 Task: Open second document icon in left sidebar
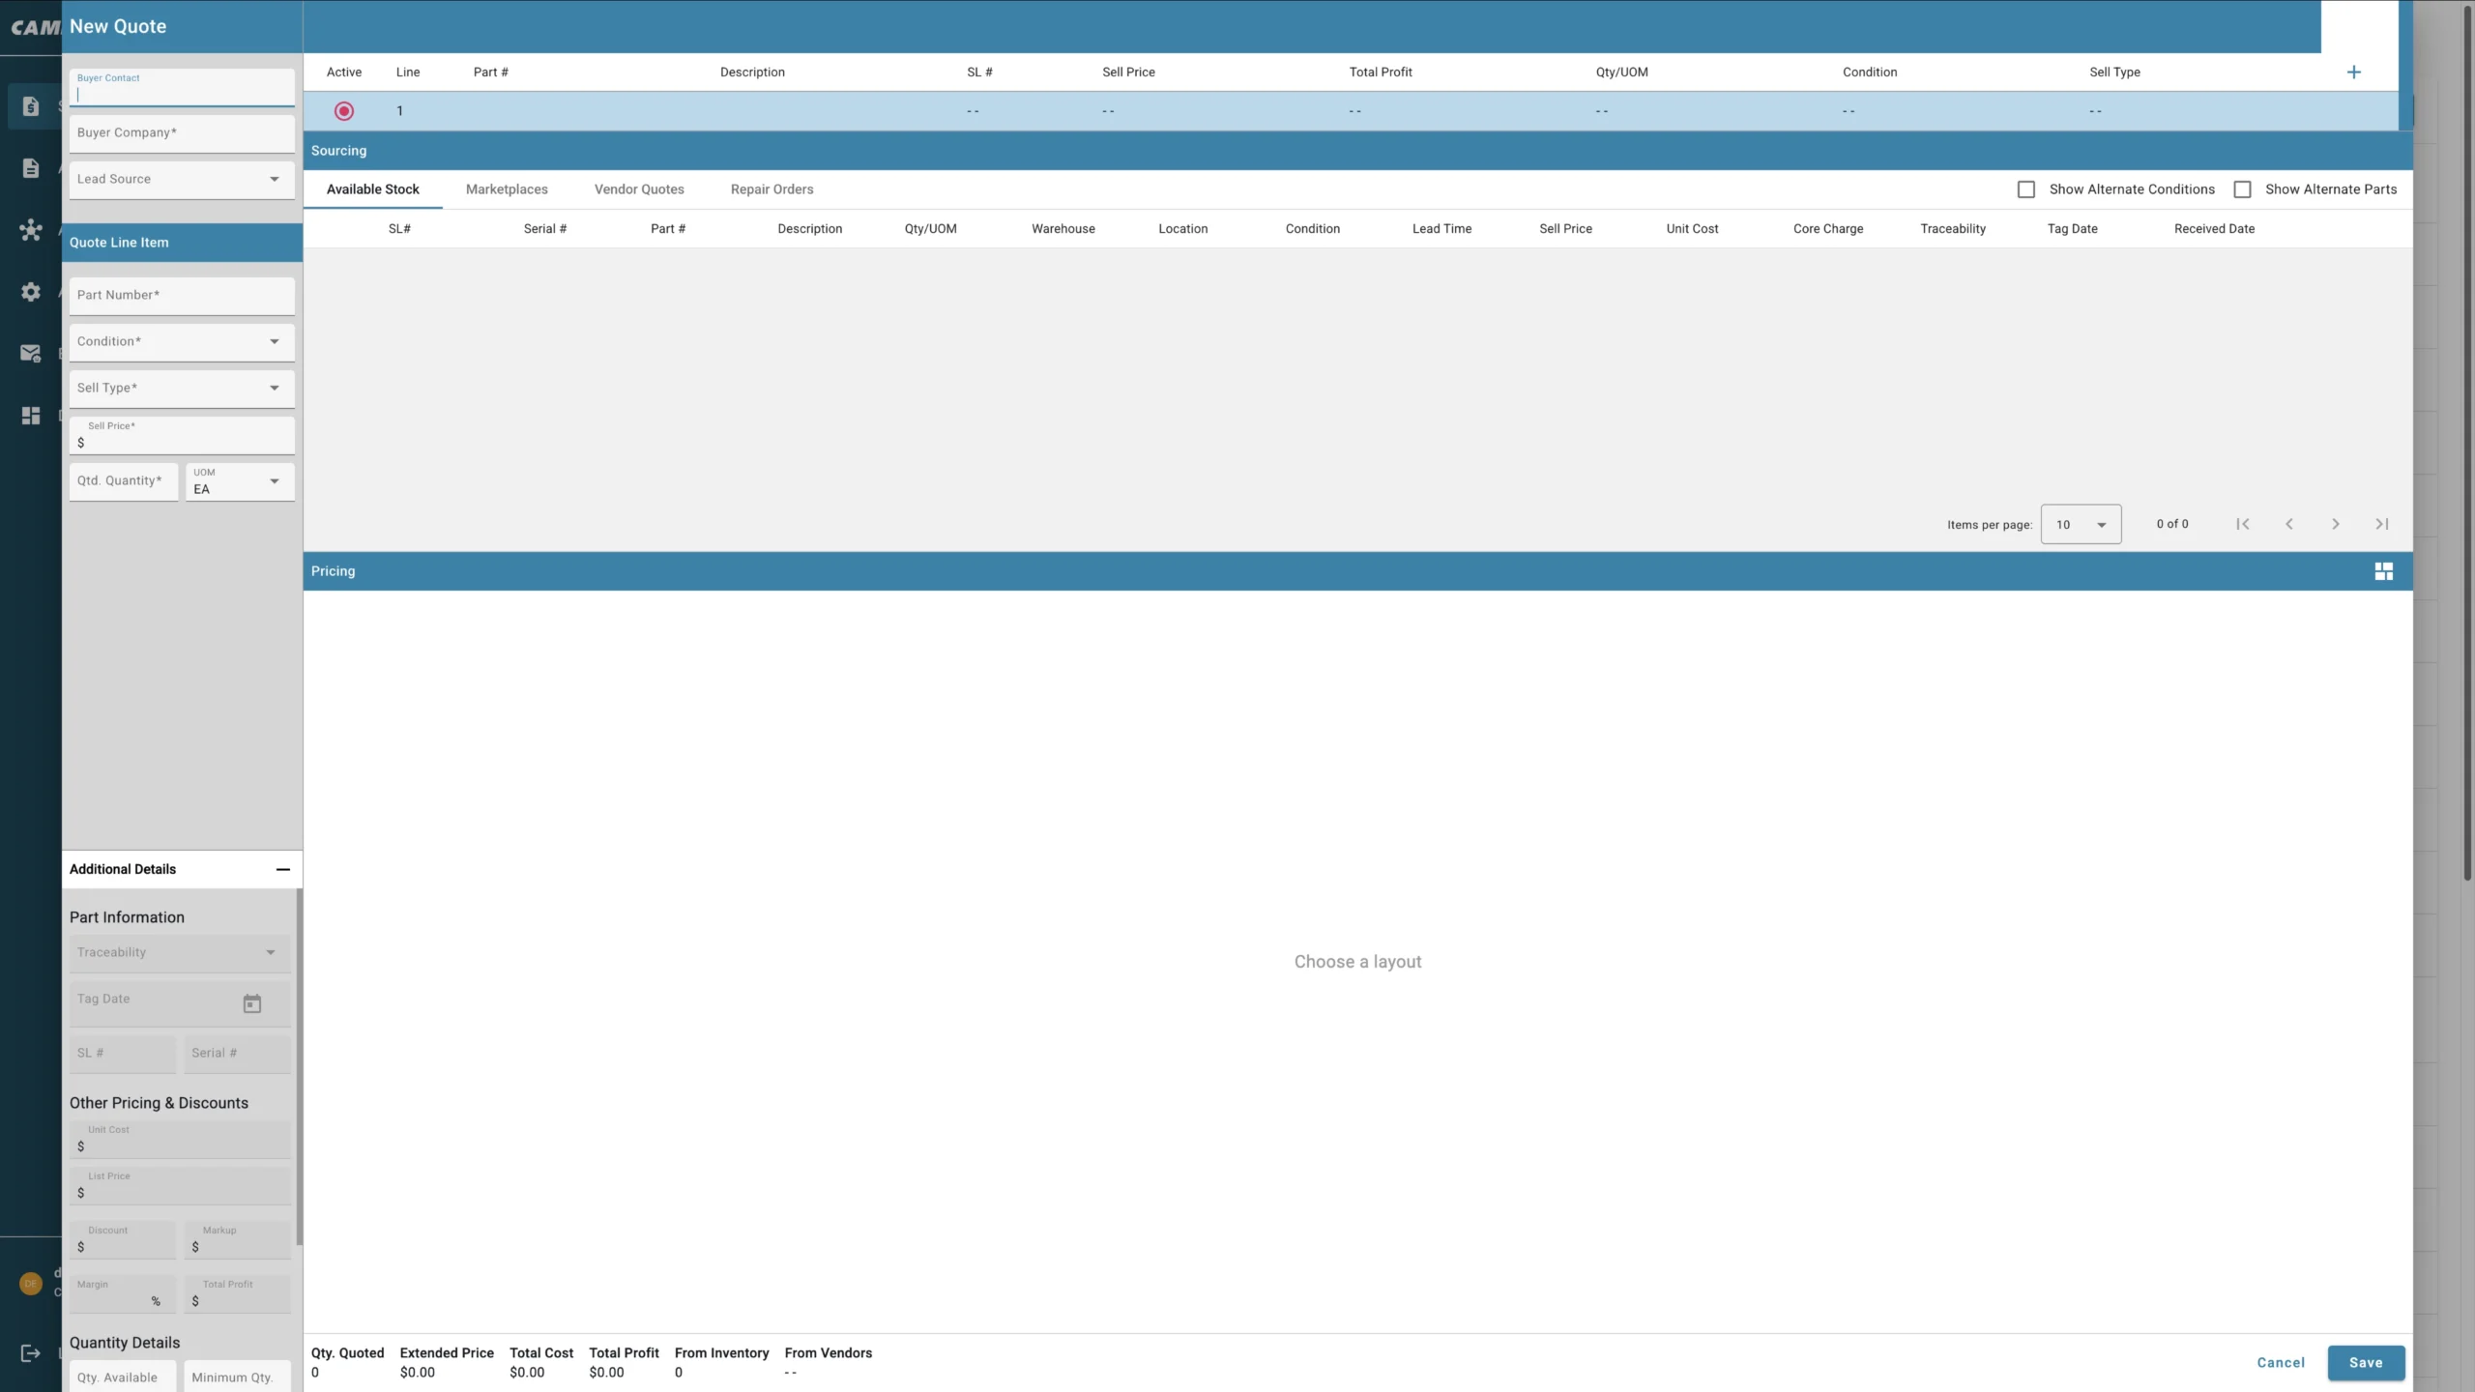(31, 168)
